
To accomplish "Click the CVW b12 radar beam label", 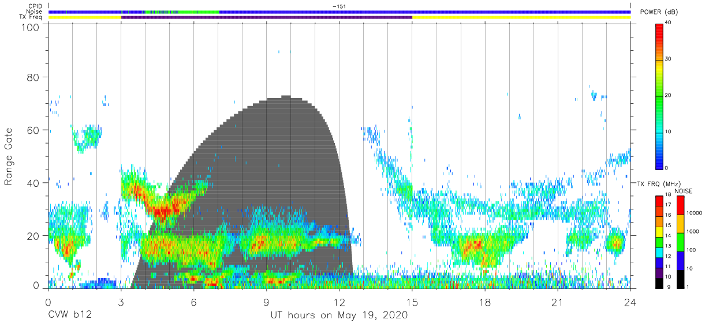I will [x=69, y=315].
